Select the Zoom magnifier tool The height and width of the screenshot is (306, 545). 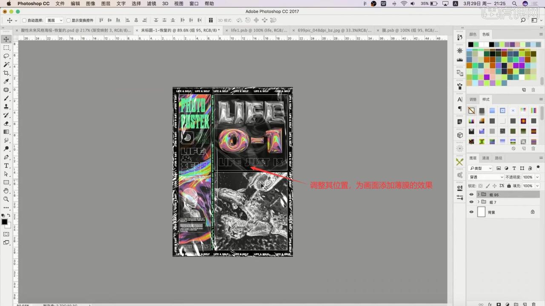tap(6, 199)
